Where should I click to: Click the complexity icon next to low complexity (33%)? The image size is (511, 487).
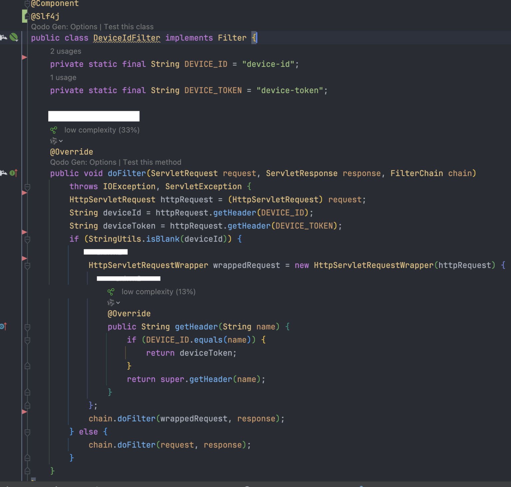[54, 130]
